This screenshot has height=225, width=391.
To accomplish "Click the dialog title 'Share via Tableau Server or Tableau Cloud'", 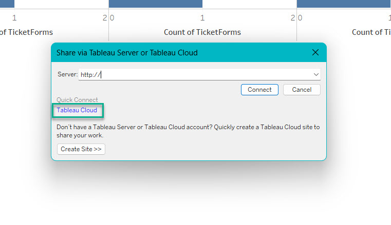I will click(x=127, y=53).
